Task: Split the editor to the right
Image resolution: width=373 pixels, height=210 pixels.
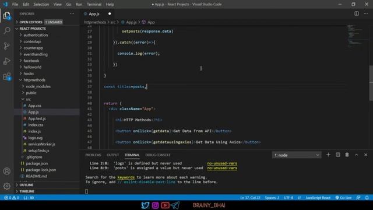Action: point(356,14)
